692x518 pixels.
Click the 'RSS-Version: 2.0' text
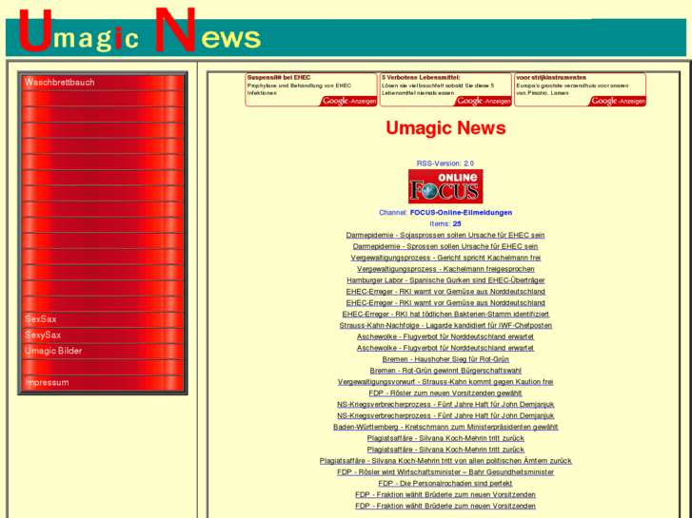pyautogui.click(x=445, y=163)
